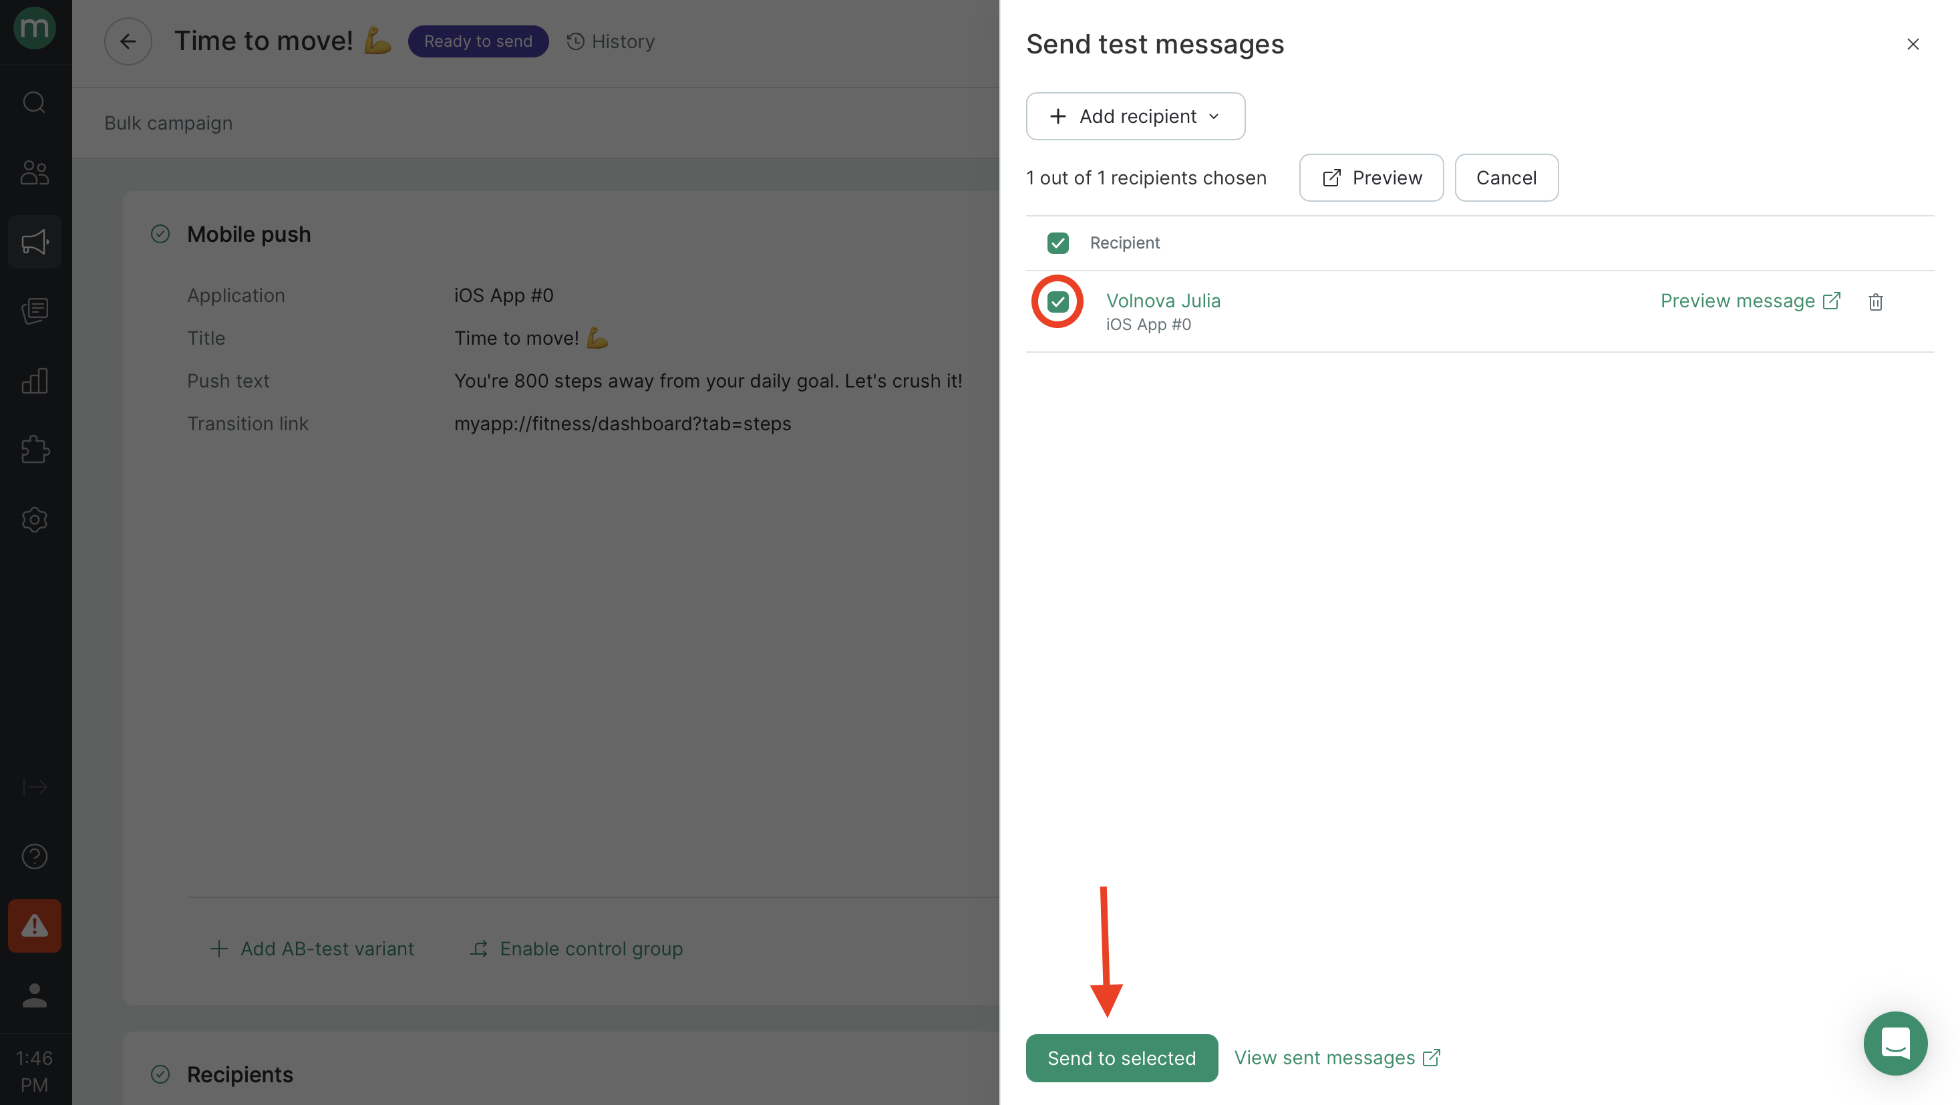1960x1105 pixels.
Task: Close the Send test messages panel
Action: (x=1912, y=44)
